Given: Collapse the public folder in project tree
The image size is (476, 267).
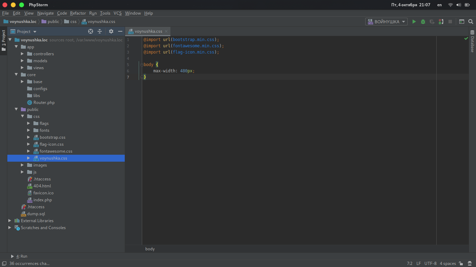Looking at the screenshot, I should click(x=16, y=110).
